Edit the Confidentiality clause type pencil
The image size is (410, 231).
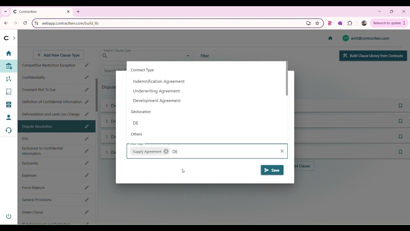(86, 77)
